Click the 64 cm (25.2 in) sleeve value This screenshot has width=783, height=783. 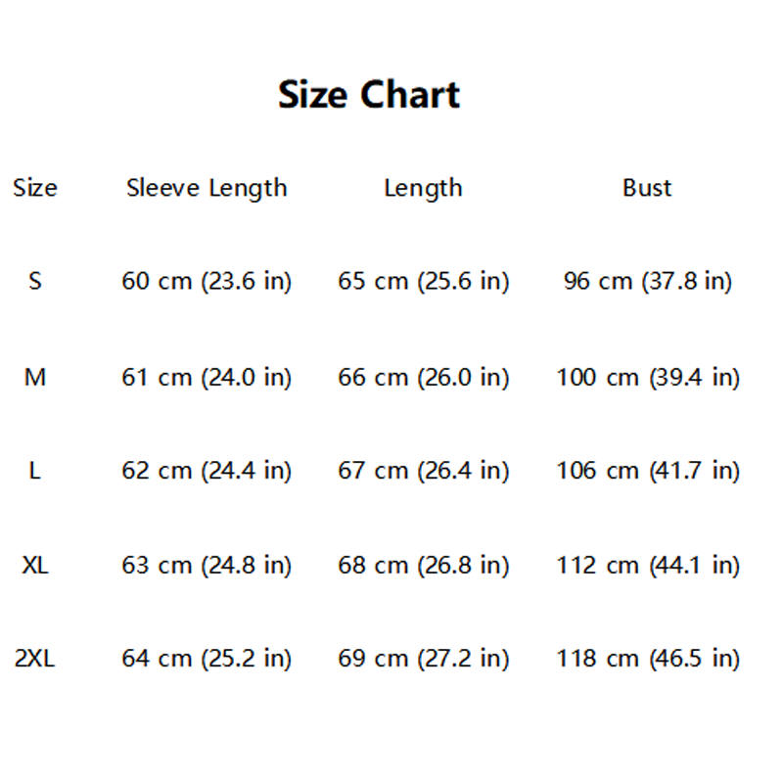[x=207, y=659]
